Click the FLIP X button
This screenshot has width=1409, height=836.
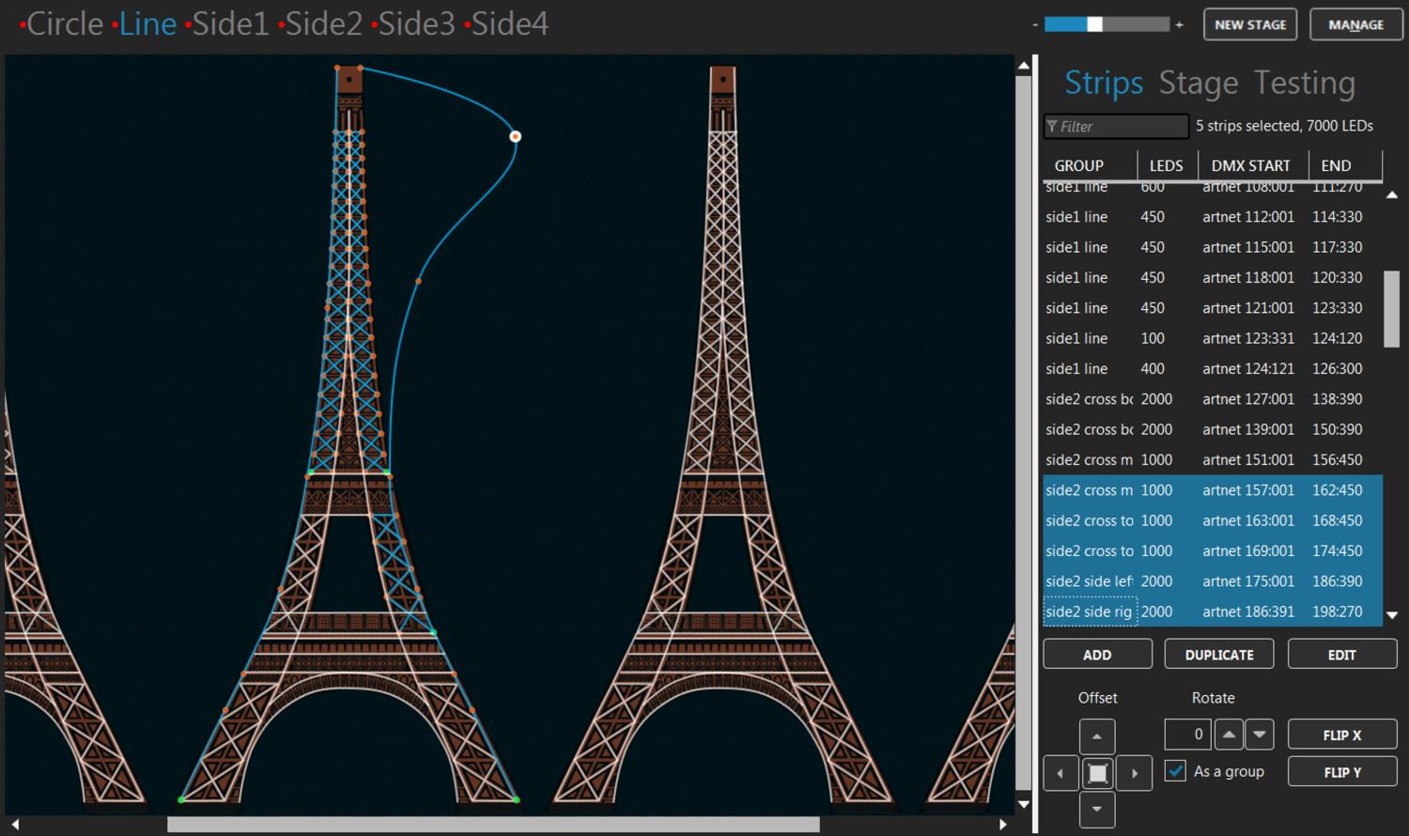point(1341,735)
